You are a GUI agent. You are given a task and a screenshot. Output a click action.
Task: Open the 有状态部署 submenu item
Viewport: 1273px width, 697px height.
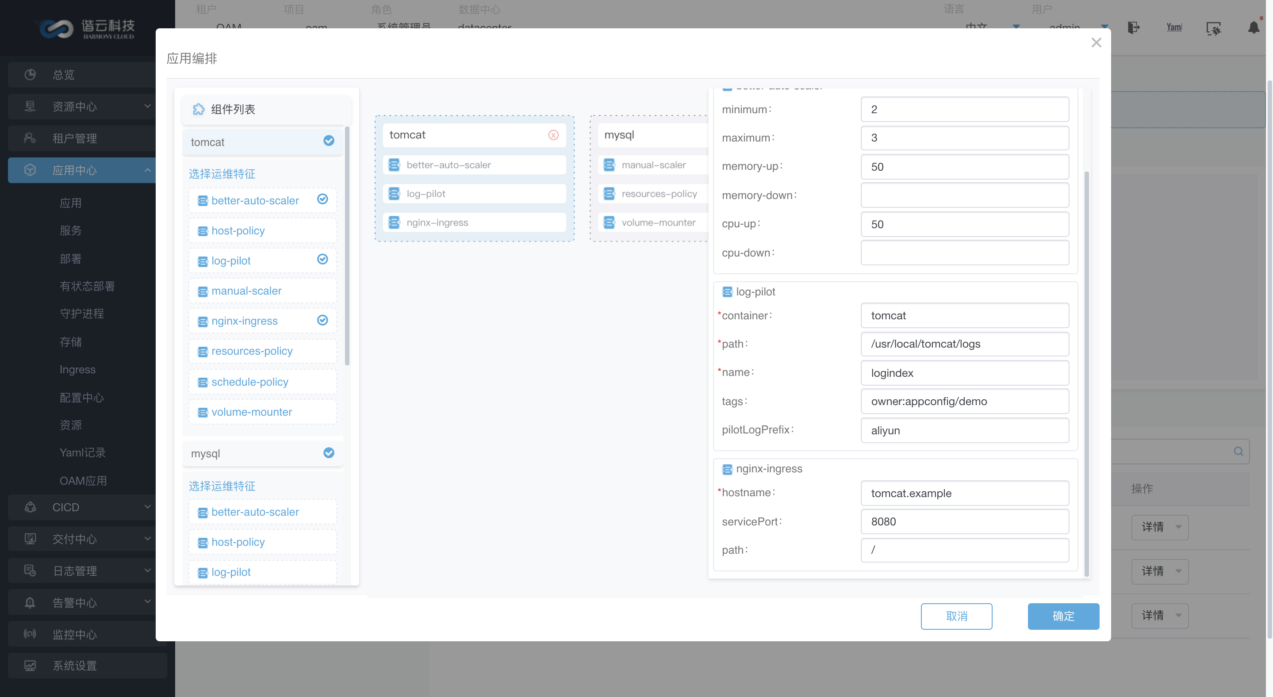click(87, 287)
